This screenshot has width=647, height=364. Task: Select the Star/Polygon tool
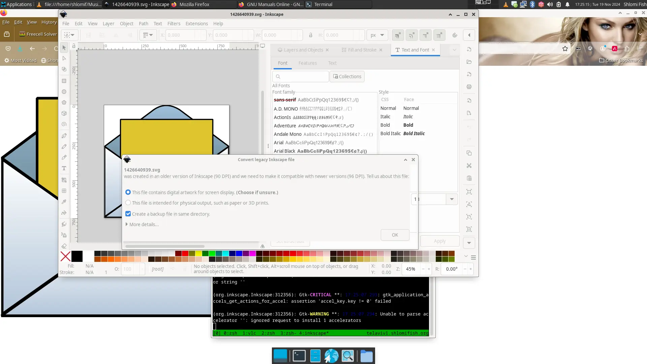(x=64, y=102)
